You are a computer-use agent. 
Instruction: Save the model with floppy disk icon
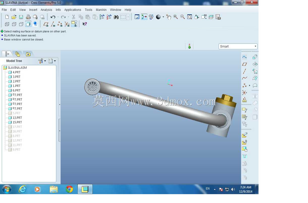(21, 17)
